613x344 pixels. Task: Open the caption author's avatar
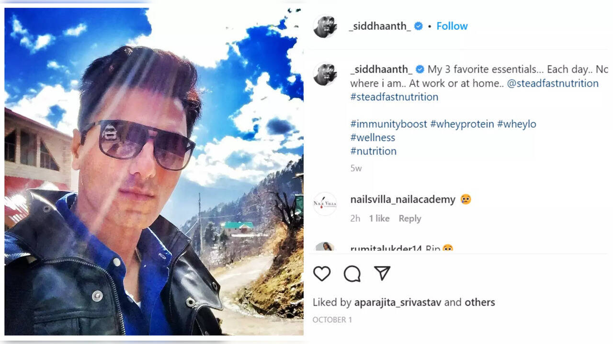pyautogui.click(x=325, y=73)
